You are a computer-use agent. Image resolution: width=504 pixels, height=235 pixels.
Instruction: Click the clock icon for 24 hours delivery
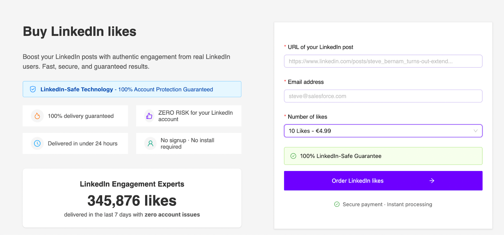coord(37,143)
